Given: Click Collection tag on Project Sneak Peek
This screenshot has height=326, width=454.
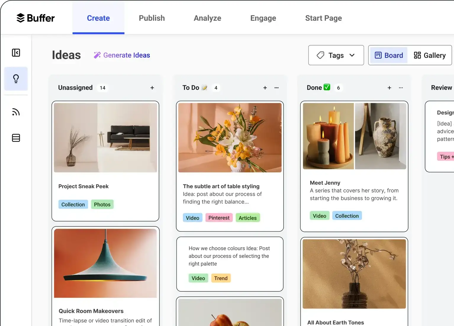Looking at the screenshot, I should click(73, 204).
